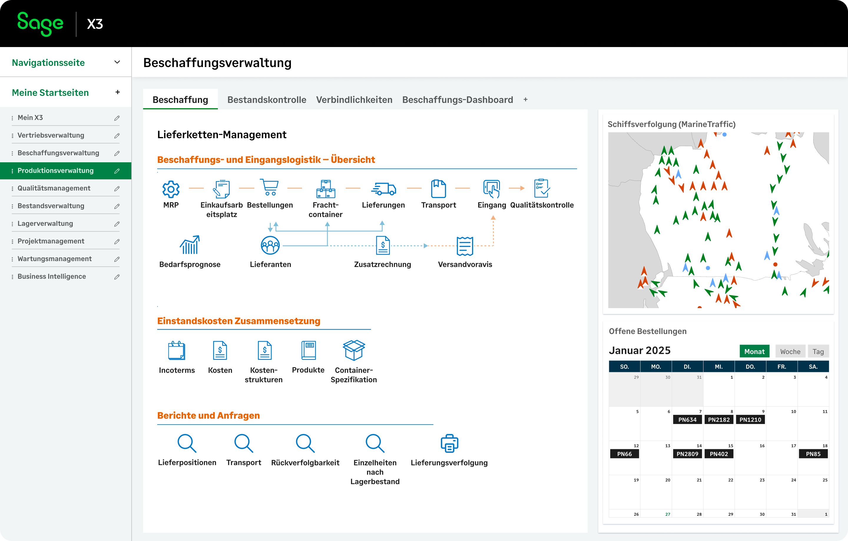Image resolution: width=848 pixels, height=541 pixels.
Task: Click the Frachtcontainer boxes icon
Action: point(325,189)
